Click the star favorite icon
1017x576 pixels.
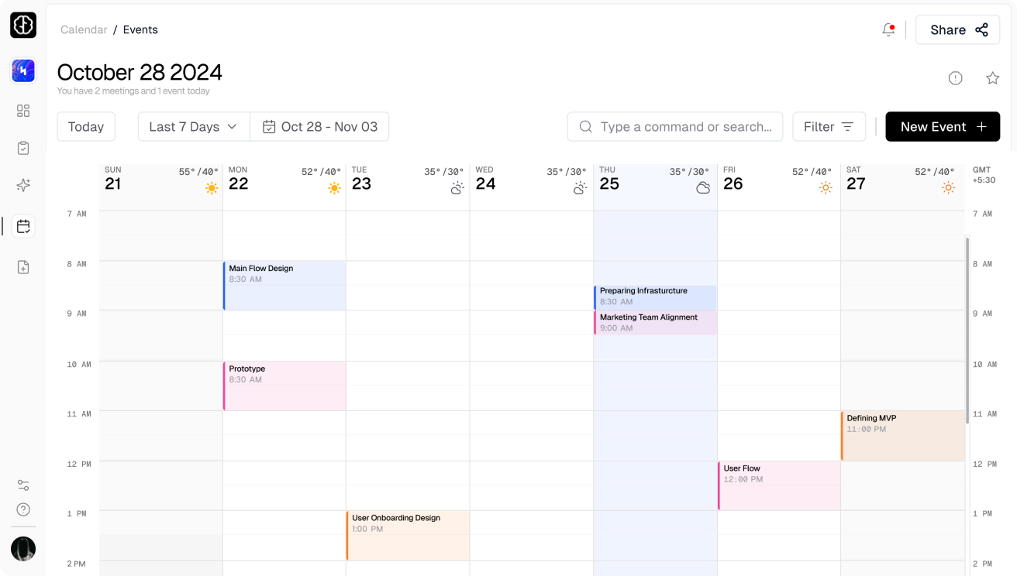click(992, 78)
